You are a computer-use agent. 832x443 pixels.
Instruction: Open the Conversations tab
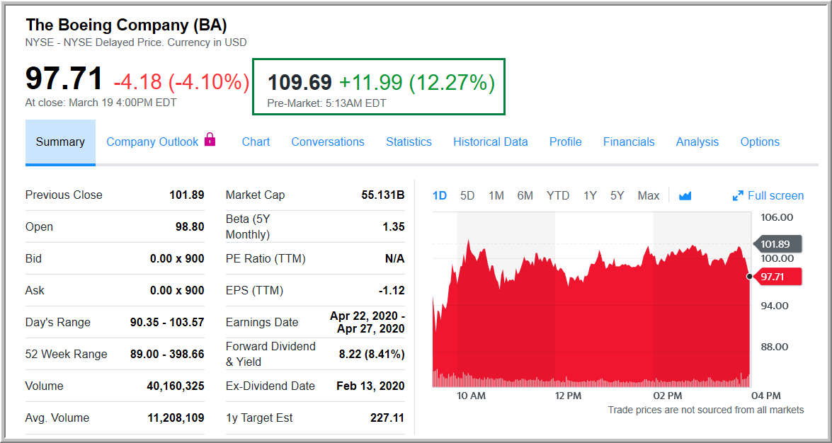328,142
